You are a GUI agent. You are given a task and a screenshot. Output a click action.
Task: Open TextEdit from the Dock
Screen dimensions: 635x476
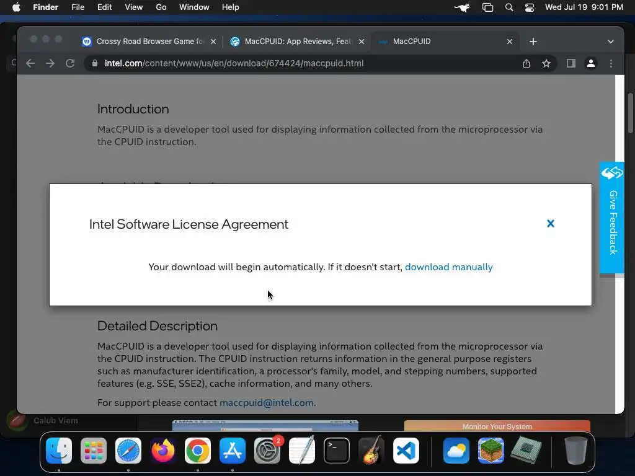click(x=302, y=450)
